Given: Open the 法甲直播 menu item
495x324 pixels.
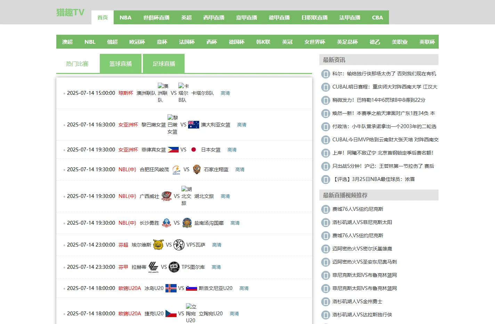Looking at the screenshot, I should [350, 17].
